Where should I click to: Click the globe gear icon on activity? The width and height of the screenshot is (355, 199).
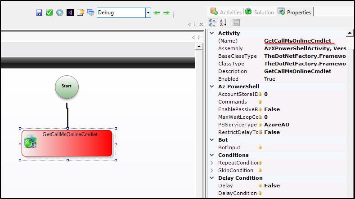pyautogui.click(x=30, y=141)
